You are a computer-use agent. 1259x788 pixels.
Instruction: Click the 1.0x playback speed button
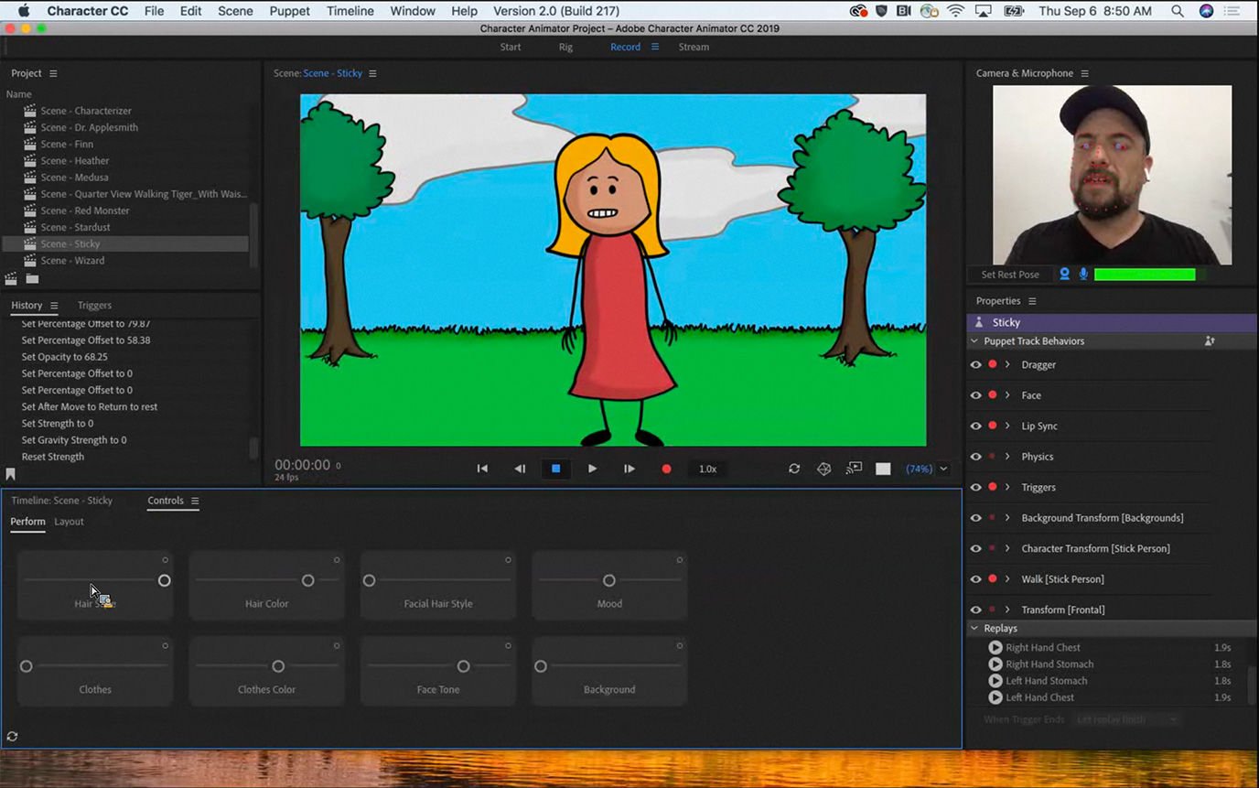pos(707,469)
